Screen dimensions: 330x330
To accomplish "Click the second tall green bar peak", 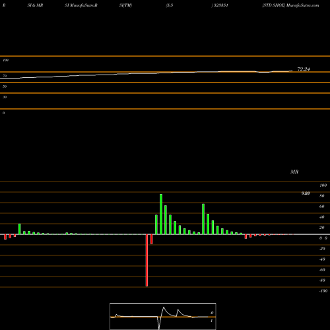I will [x=203, y=219].
